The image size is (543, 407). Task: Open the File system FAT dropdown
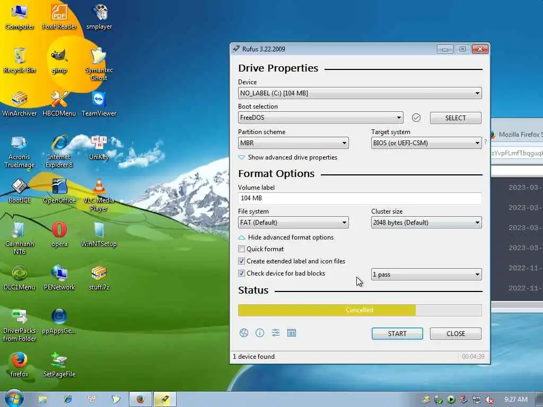click(x=293, y=223)
